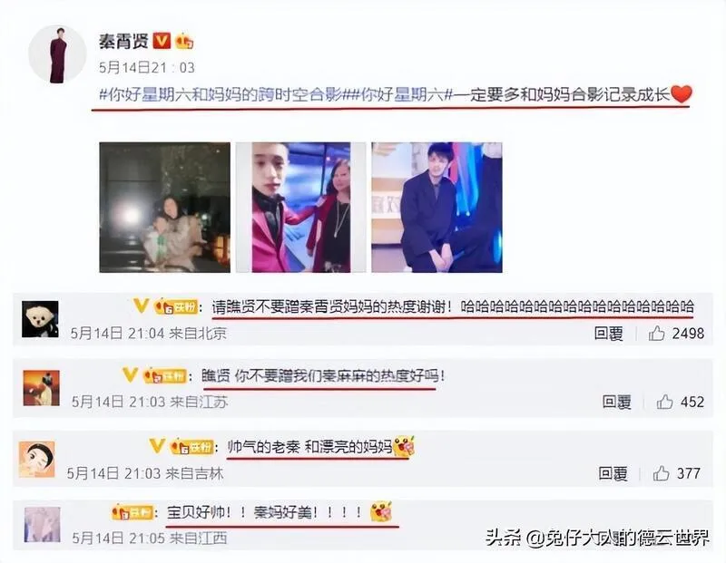Image resolution: width=726 pixels, height=563 pixels.
Task: Click the username 秦霄贤
Action: tap(123, 41)
